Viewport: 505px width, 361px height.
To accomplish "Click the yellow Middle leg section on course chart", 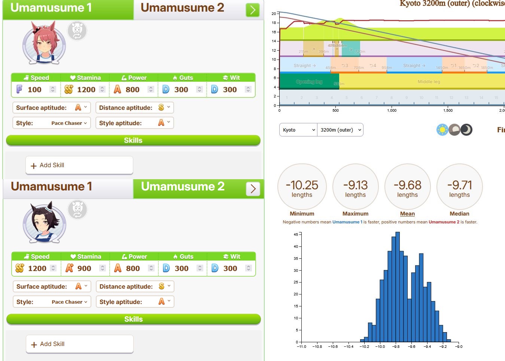I will point(422,81).
